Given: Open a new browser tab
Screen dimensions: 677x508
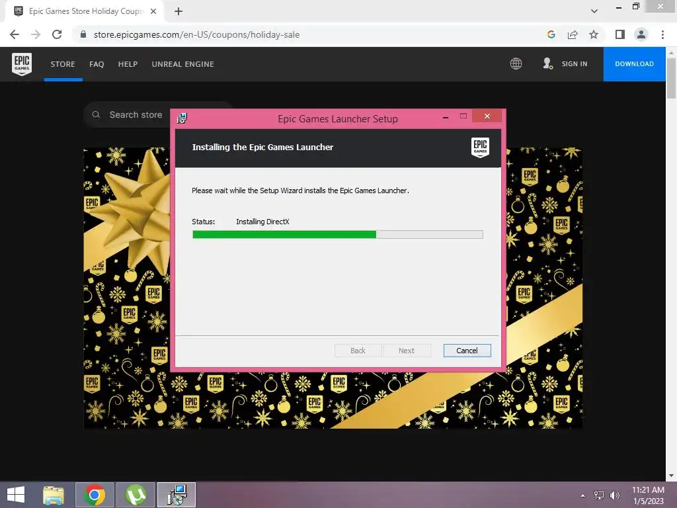Looking at the screenshot, I should [x=179, y=11].
